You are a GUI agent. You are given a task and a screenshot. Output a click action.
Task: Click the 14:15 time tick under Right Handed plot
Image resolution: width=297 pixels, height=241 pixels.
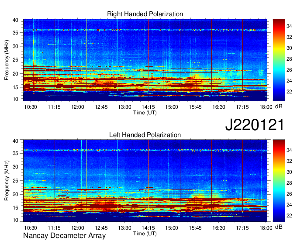148,107
